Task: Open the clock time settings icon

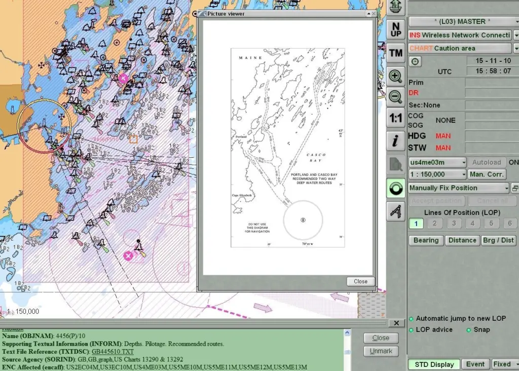Action: click(x=415, y=61)
